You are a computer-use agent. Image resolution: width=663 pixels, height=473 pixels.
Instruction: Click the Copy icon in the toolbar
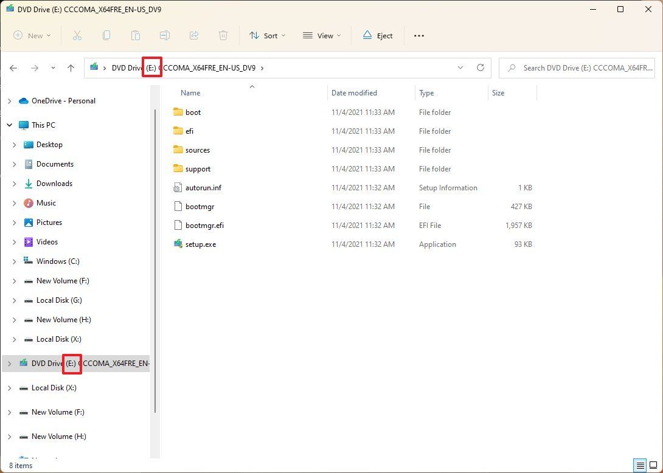(x=106, y=35)
